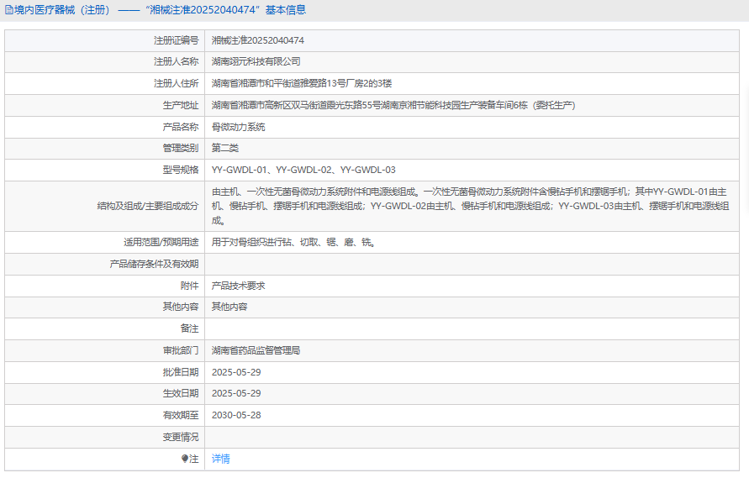Click the 管理类别 label
This screenshot has width=749, height=478.
(181, 148)
